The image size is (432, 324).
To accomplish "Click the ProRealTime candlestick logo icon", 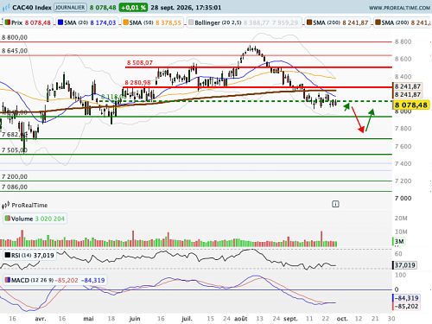I will 5,205.
